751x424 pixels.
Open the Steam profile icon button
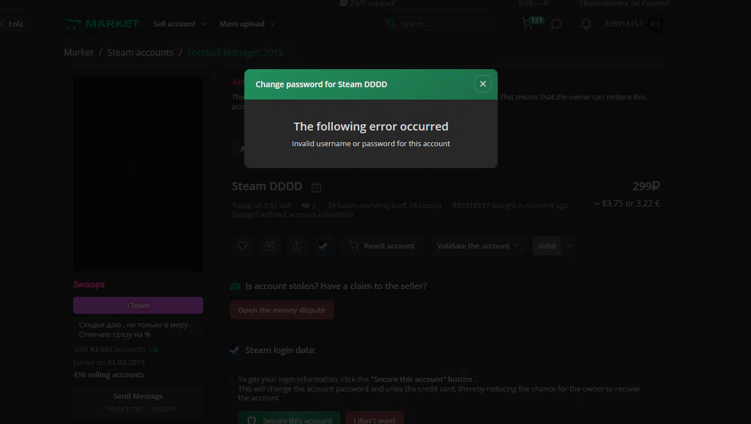pos(323,246)
